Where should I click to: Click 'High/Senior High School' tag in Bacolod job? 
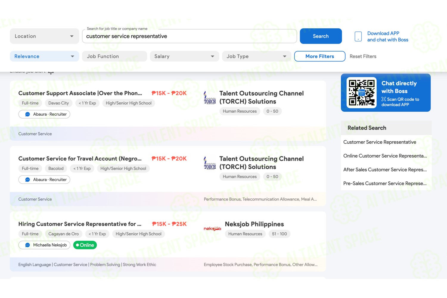click(123, 168)
